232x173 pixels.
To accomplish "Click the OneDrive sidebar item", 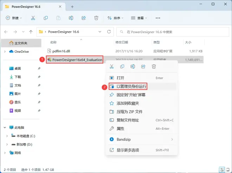I will (x=21, y=51).
